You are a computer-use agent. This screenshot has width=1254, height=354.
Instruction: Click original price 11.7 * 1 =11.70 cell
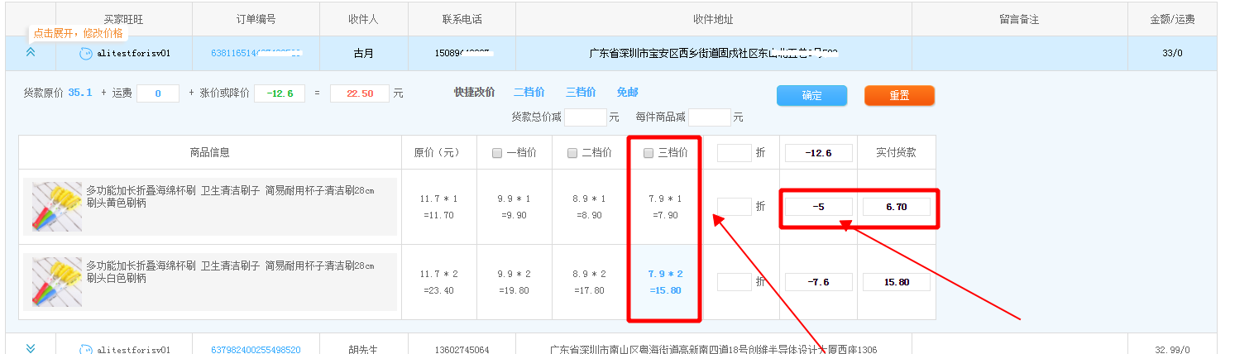point(438,207)
